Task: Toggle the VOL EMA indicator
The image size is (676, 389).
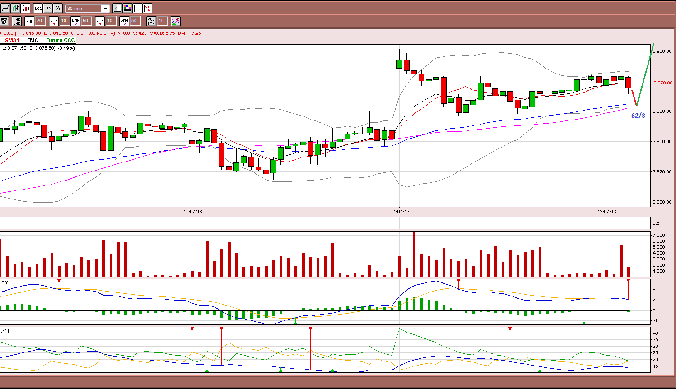Action: 151,21
